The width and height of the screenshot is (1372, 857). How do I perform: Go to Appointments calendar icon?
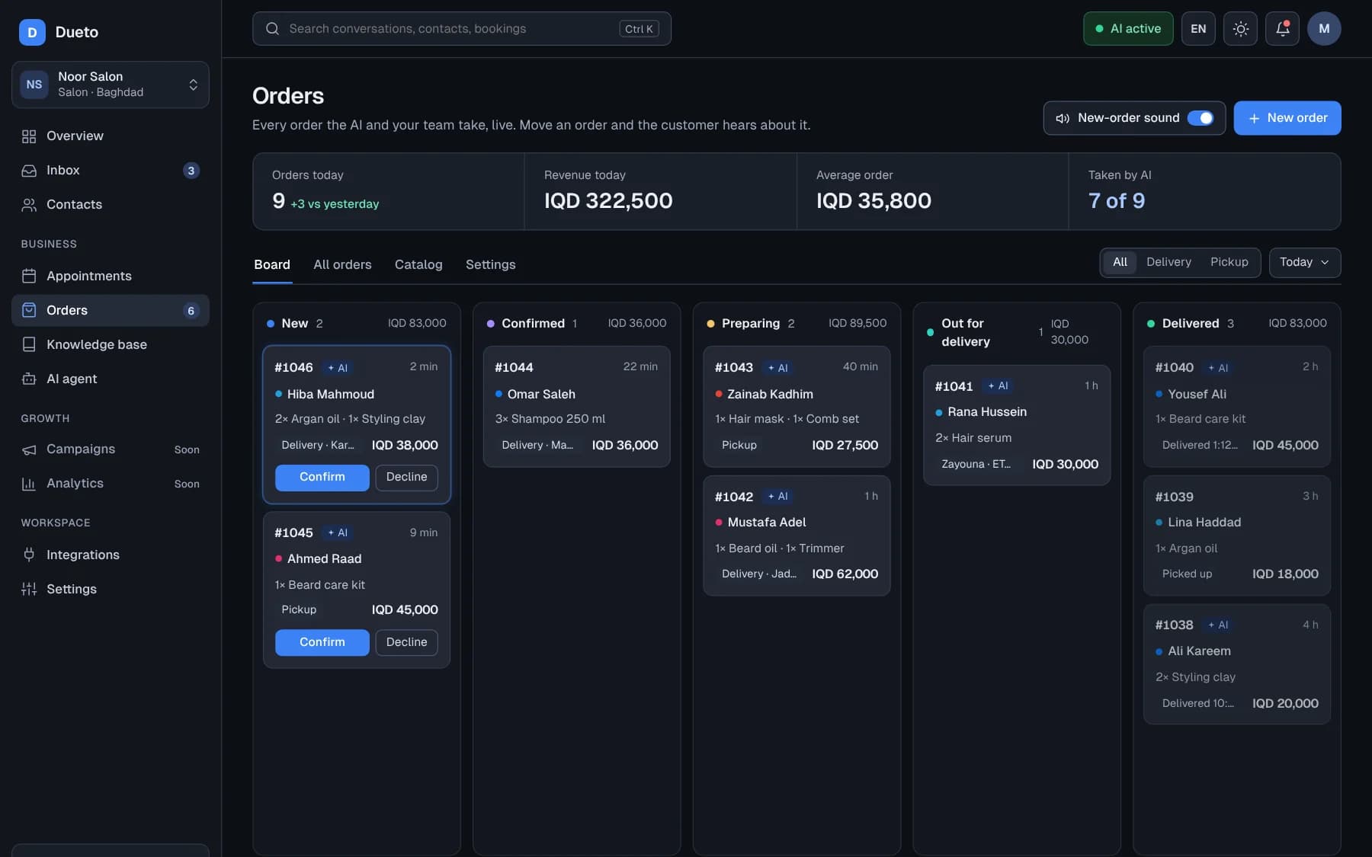click(29, 276)
